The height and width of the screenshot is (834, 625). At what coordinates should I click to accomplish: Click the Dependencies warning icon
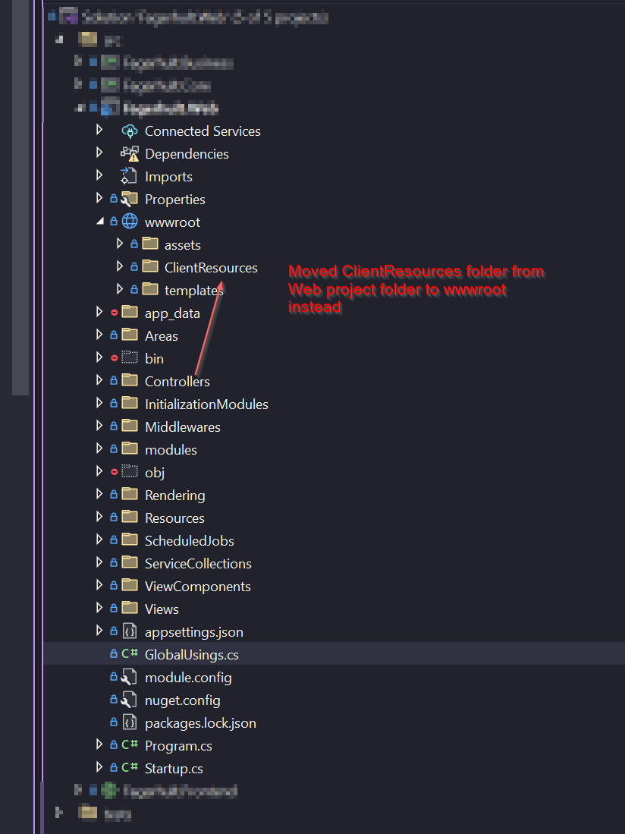[x=129, y=154]
